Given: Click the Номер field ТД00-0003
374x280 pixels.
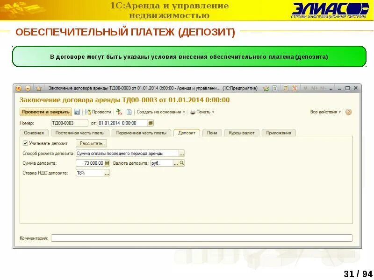Looking at the screenshot, I should click(x=69, y=123).
